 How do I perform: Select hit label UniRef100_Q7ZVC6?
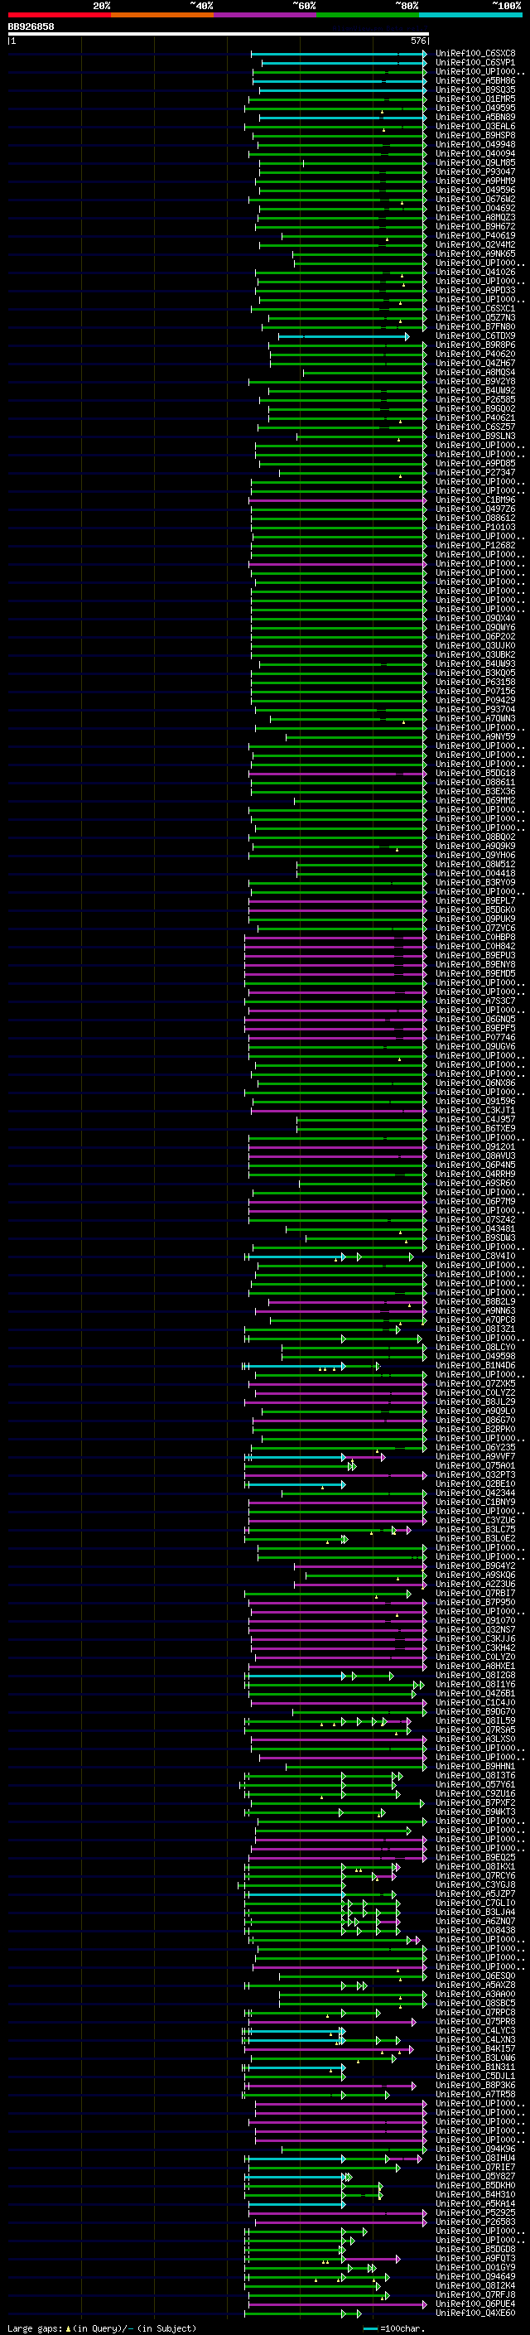tap(475, 929)
